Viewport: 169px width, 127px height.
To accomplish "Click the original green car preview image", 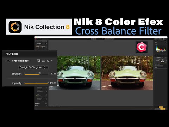I will pyautogui.click(x=75, y=73).
